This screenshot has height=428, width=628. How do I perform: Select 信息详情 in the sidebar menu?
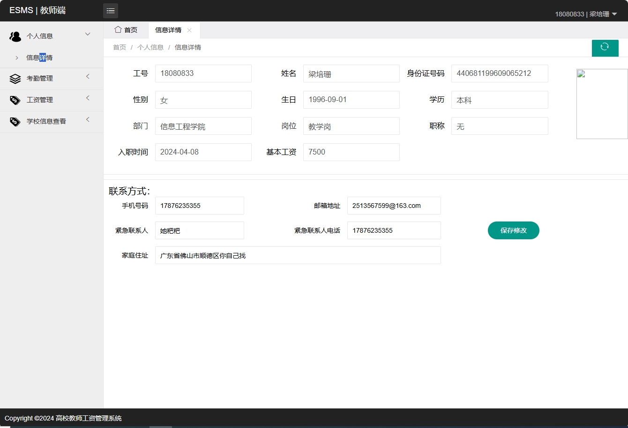40,57
